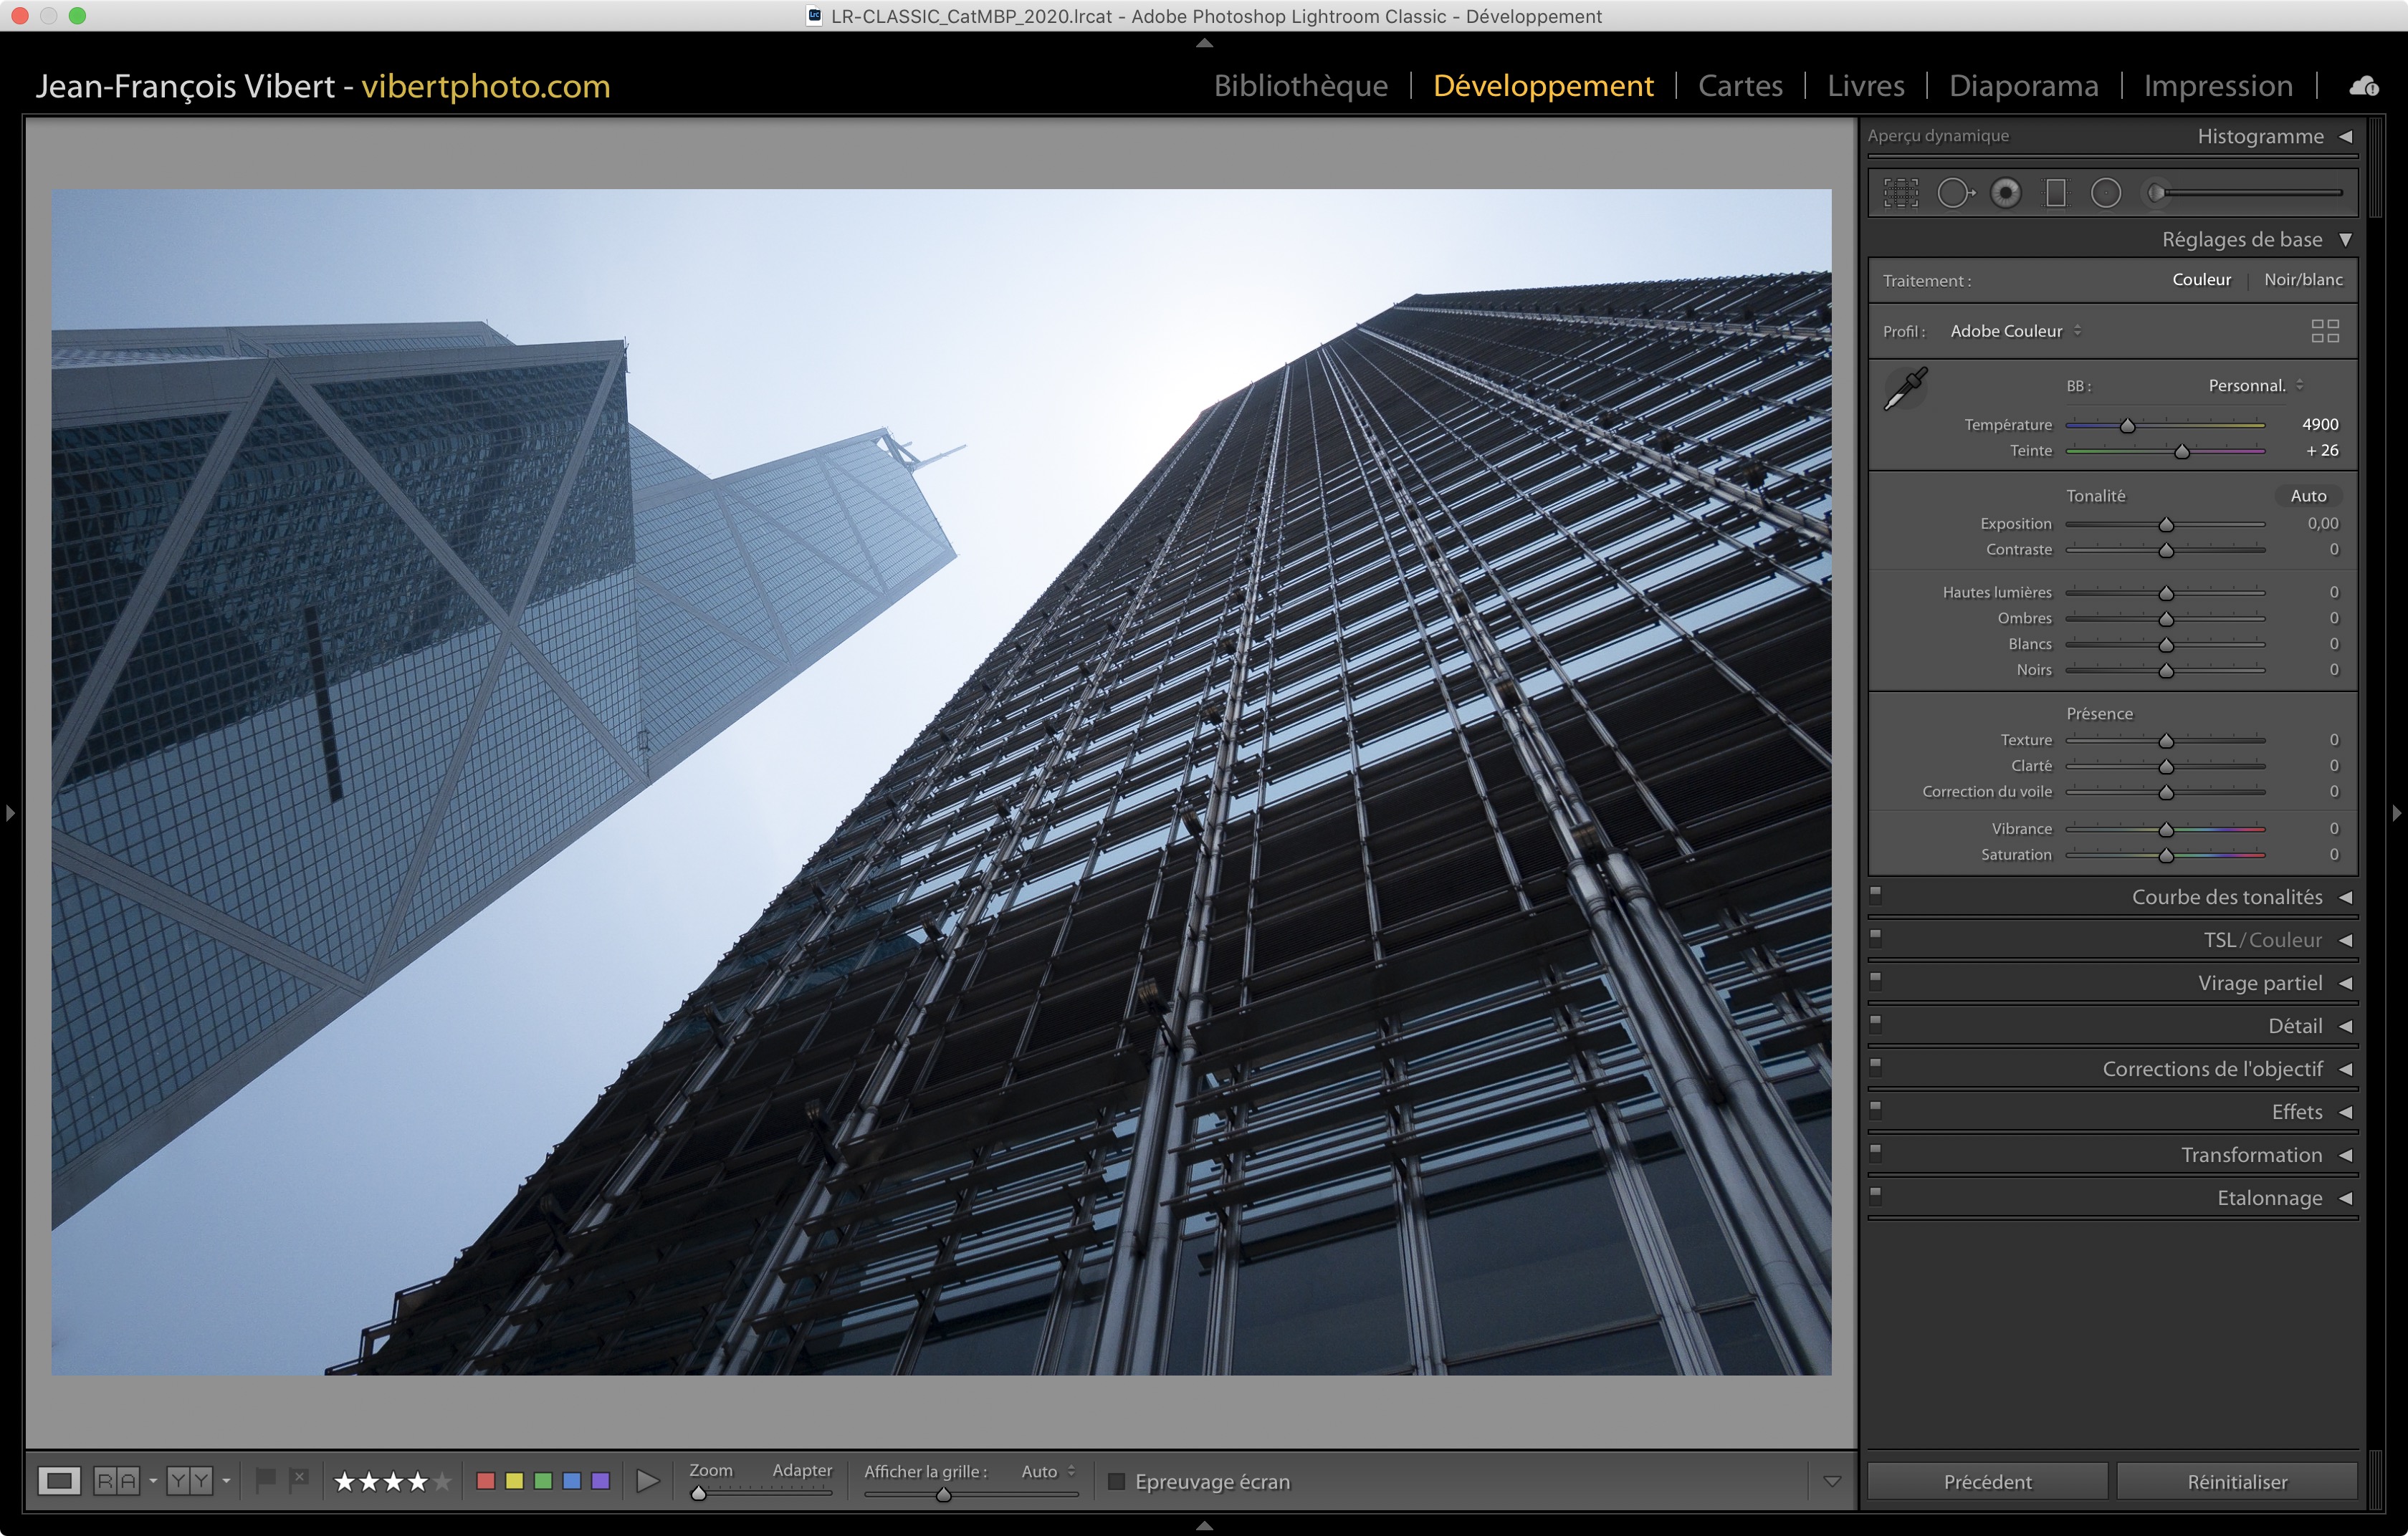Activate the Red eye correction tool

pos(2005,193)
